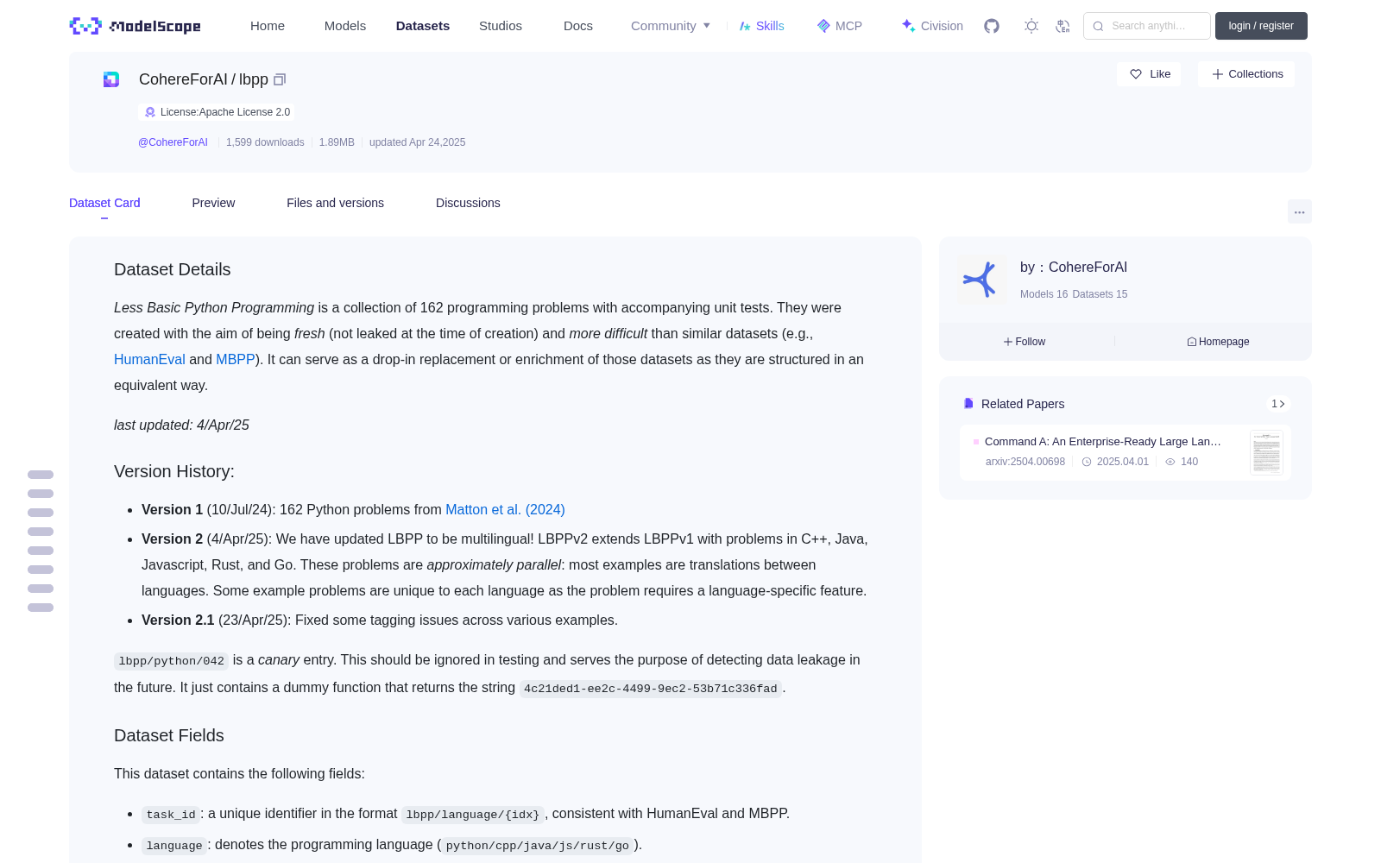Toggle light/dark theme sun icon
Viewport: 1381px width, 863px height.
click(1031, 26)
